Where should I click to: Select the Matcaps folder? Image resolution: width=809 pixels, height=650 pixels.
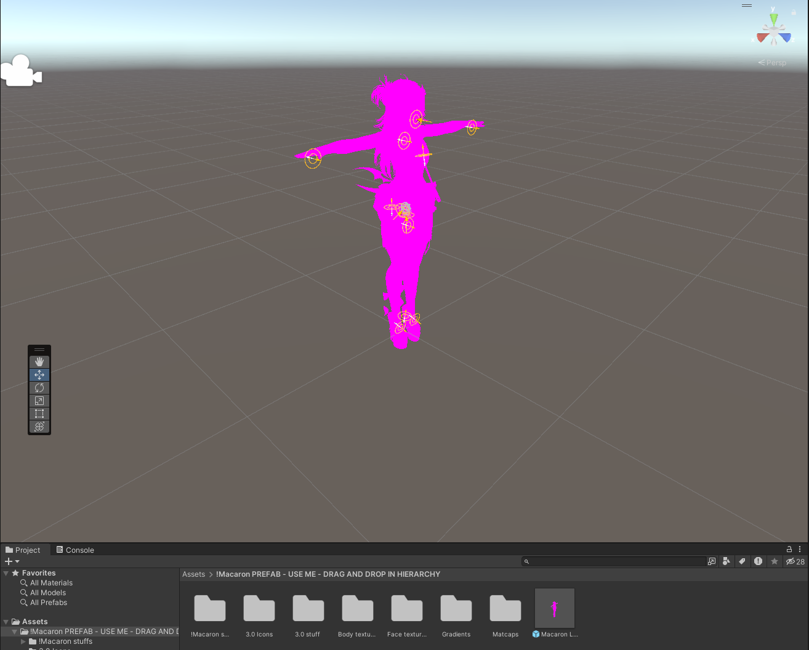(x=505, y=616)
